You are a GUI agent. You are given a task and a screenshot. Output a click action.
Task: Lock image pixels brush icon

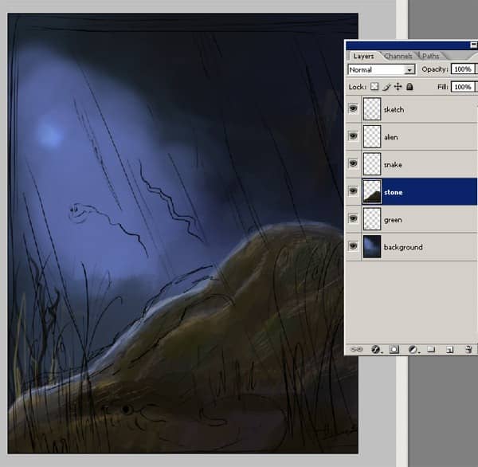(386, 87)
